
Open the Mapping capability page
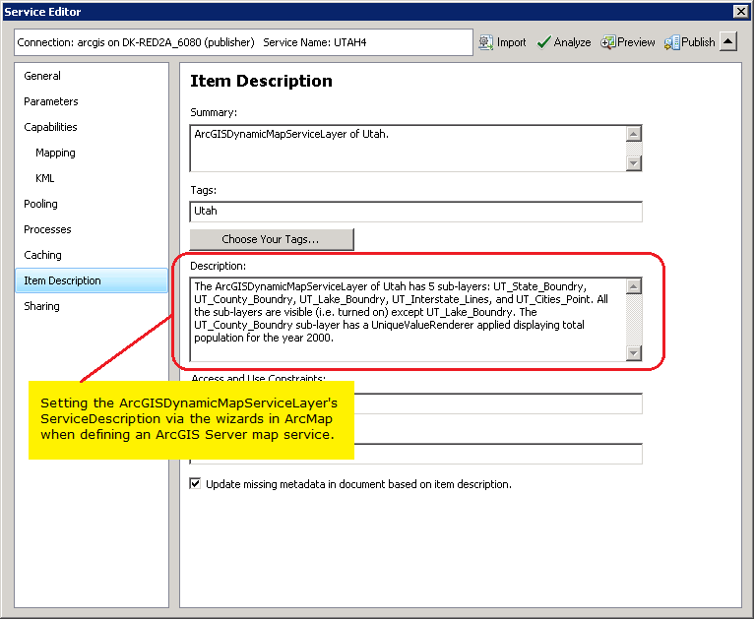(55, 153)
